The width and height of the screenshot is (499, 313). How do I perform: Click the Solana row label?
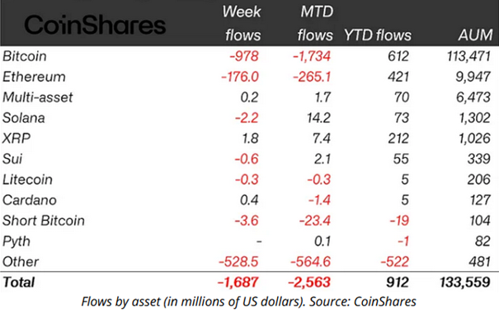pos(24,119)
